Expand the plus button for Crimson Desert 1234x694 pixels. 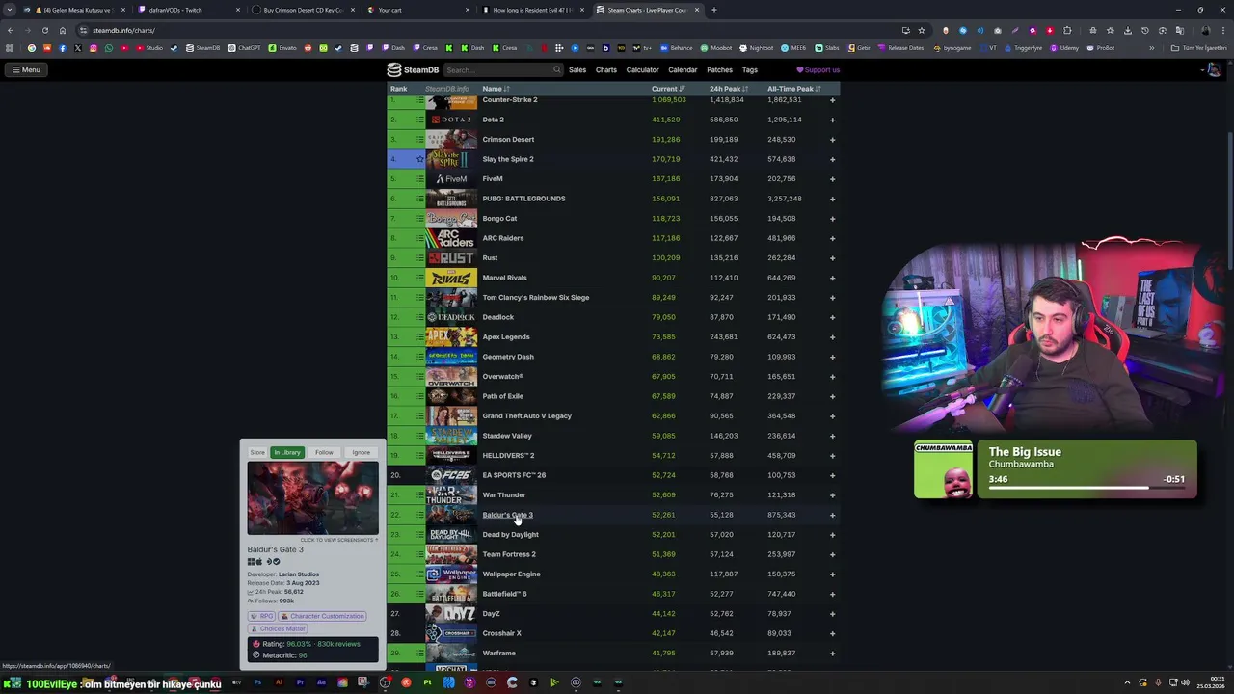[x=832, y=139]
